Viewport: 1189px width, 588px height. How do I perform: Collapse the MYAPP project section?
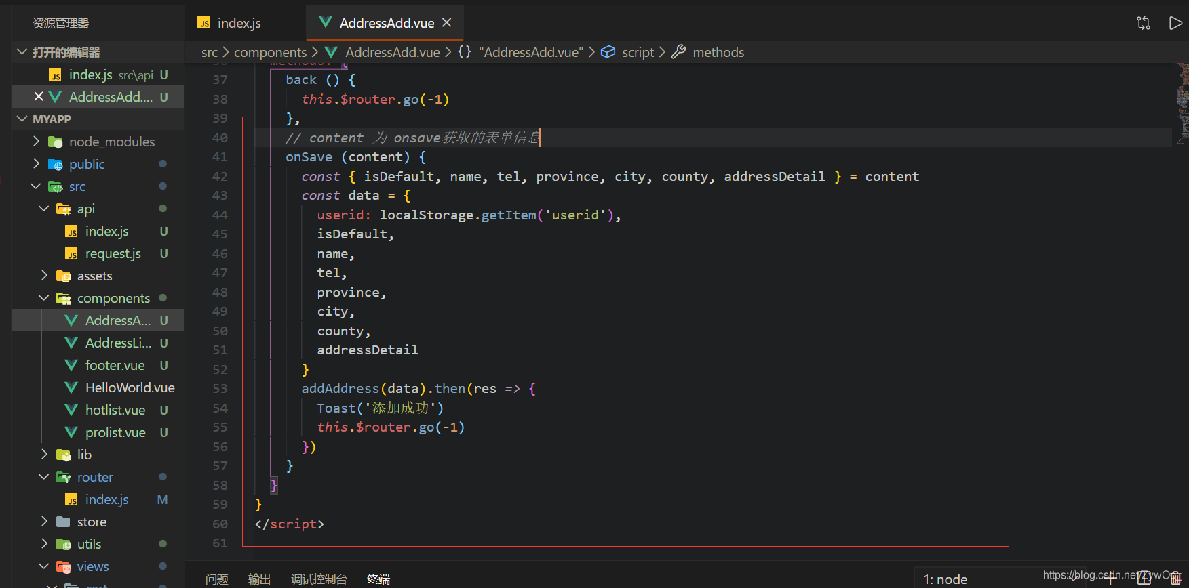click(x=22, y=119)
